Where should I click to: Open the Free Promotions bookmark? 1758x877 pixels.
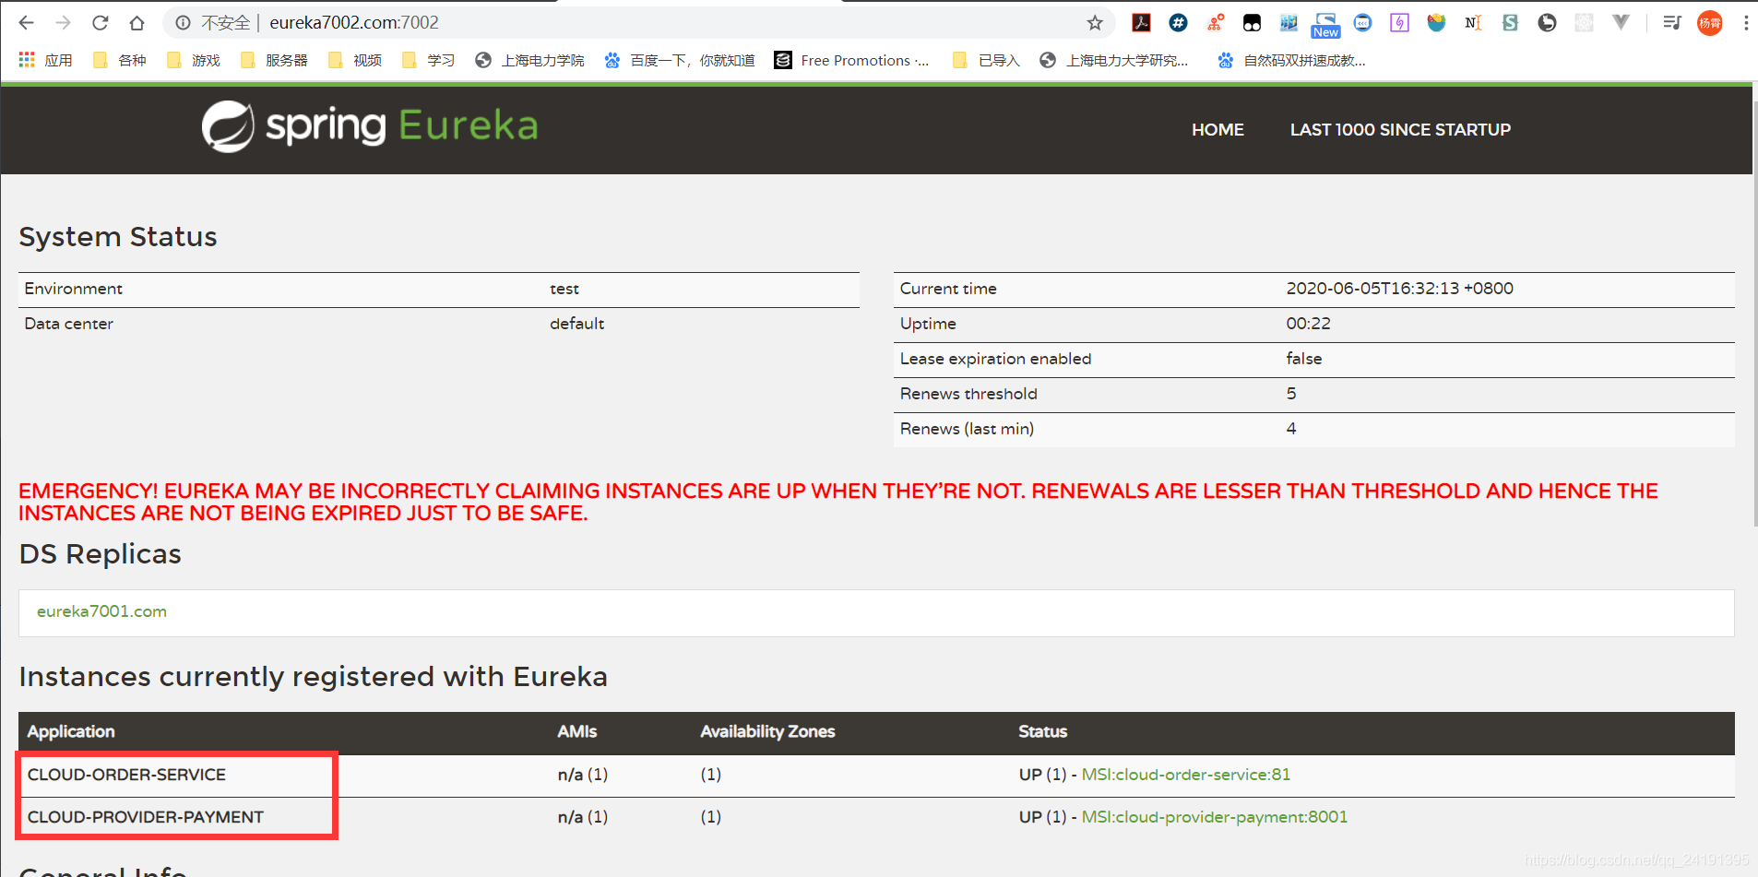(852, 60)
